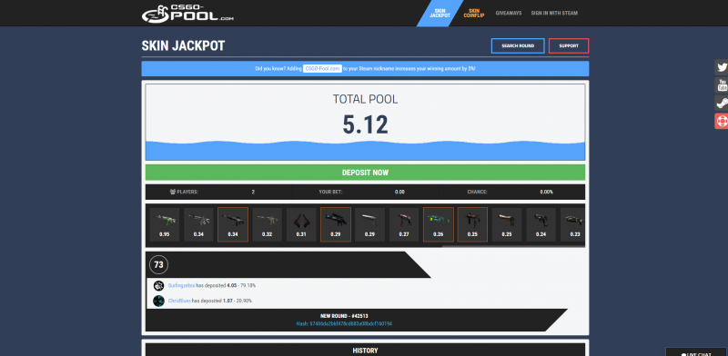Open the YouTube sidebar icon
Screen dimensions: 728x356
click(721, 85)
